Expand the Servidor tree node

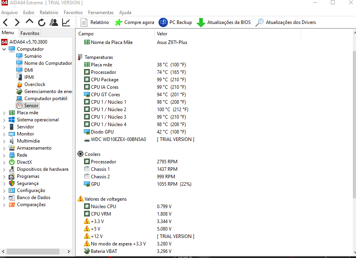[4, 127]
